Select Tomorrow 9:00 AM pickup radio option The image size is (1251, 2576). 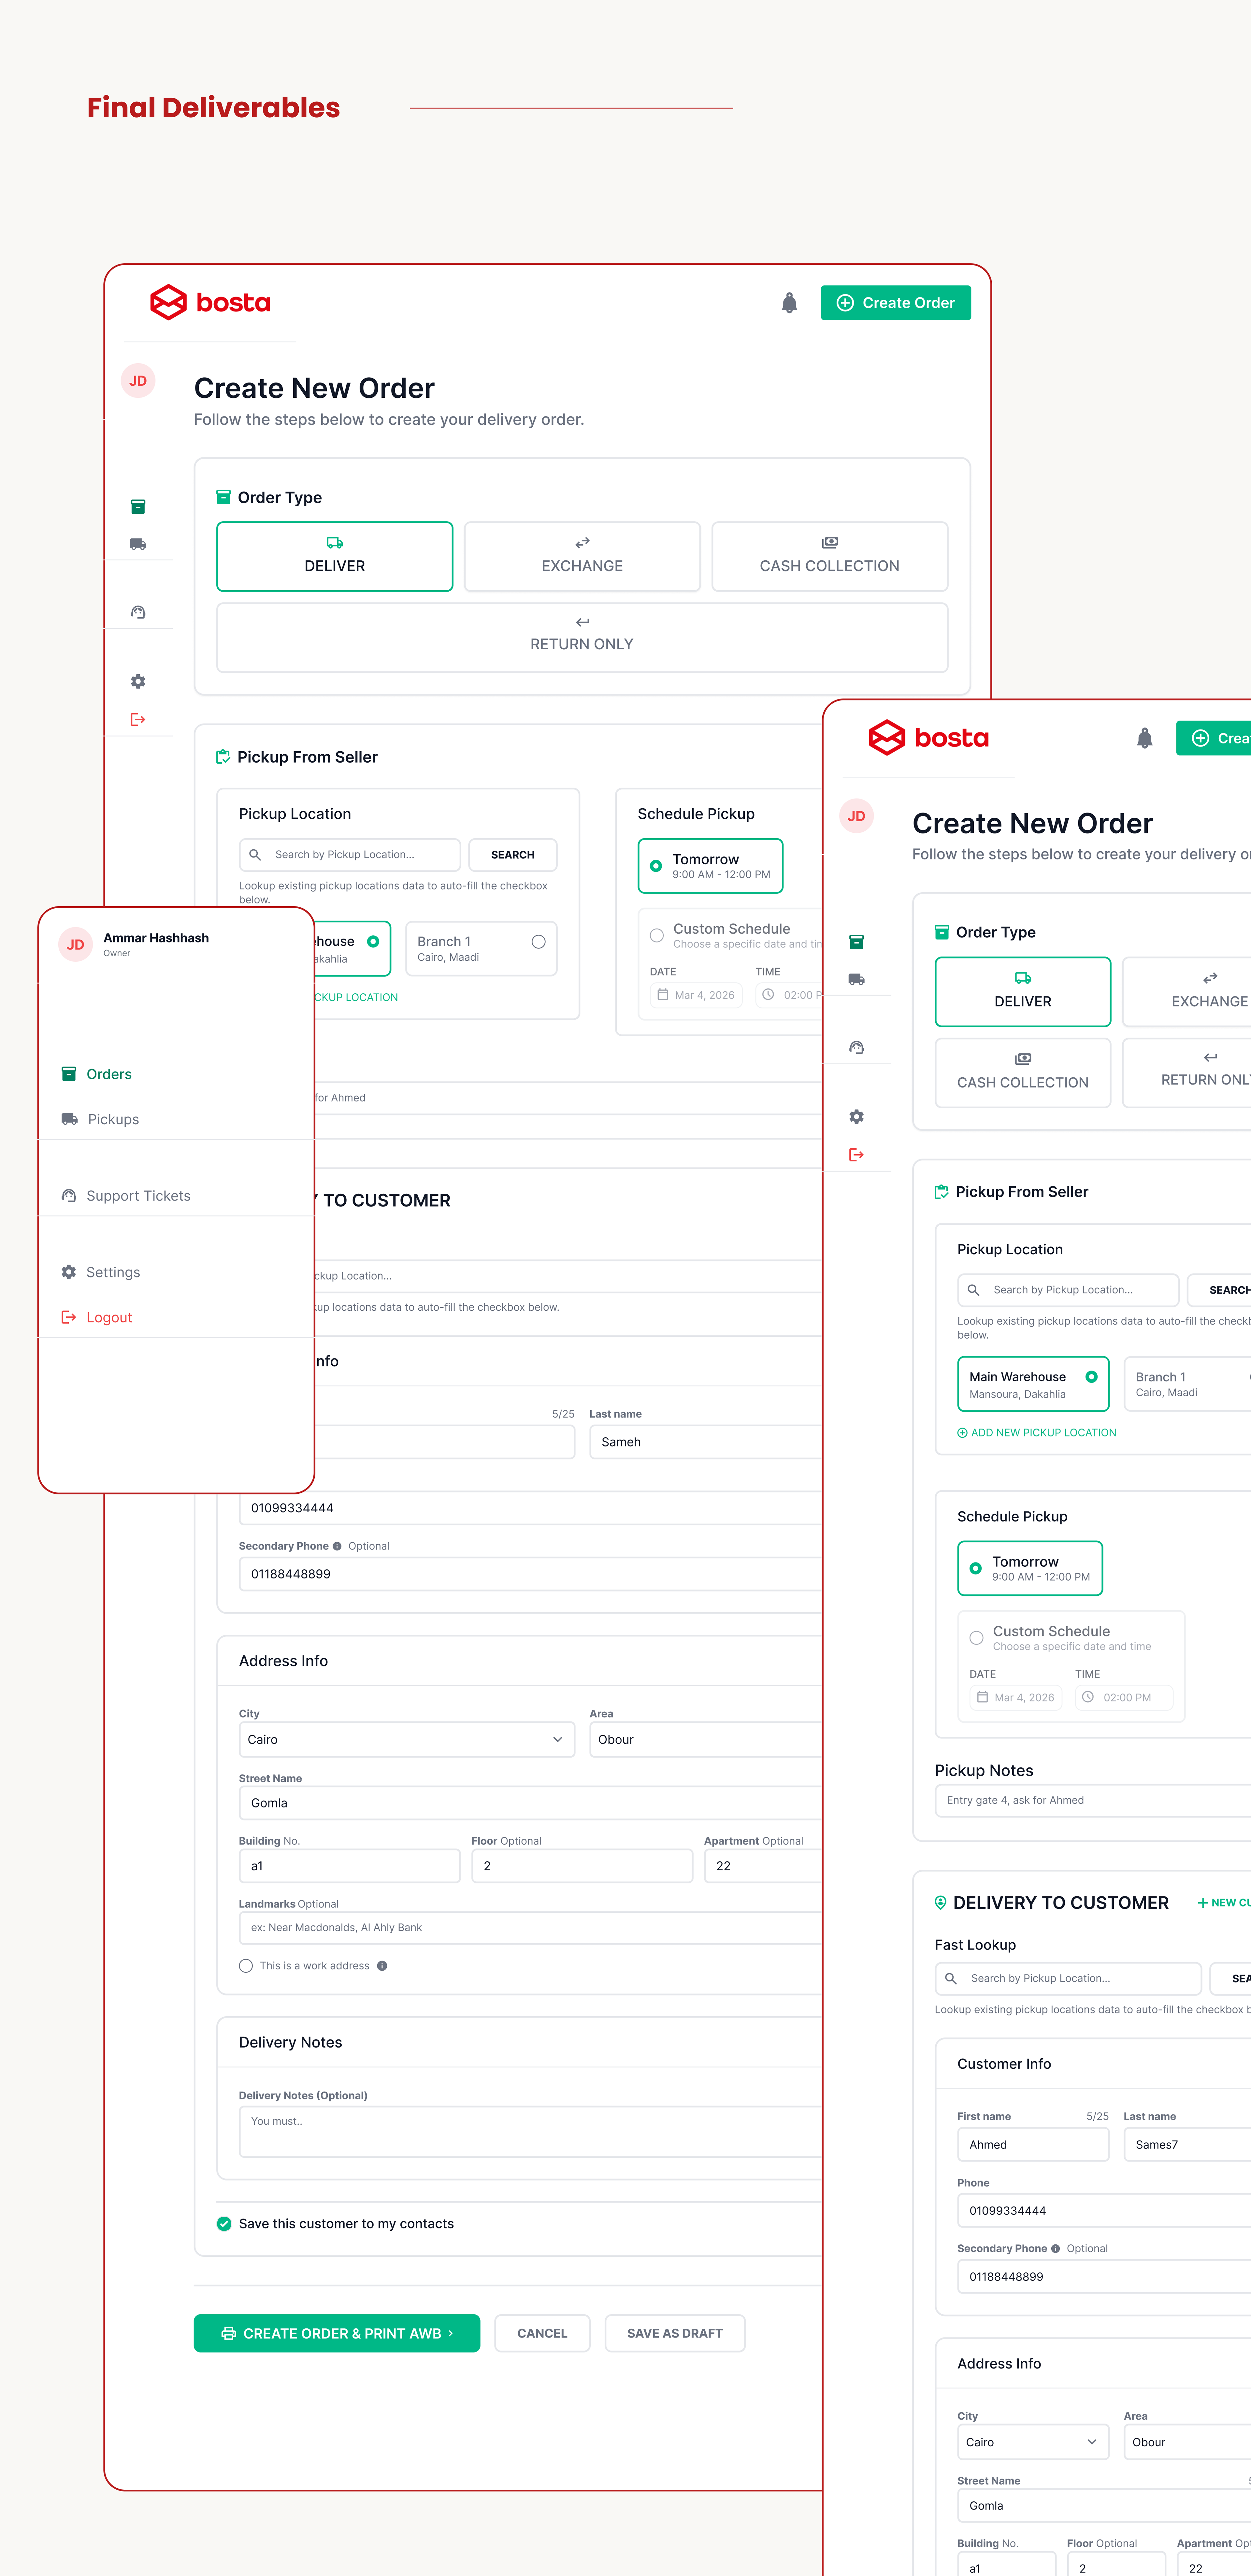[x=656, y=866]
